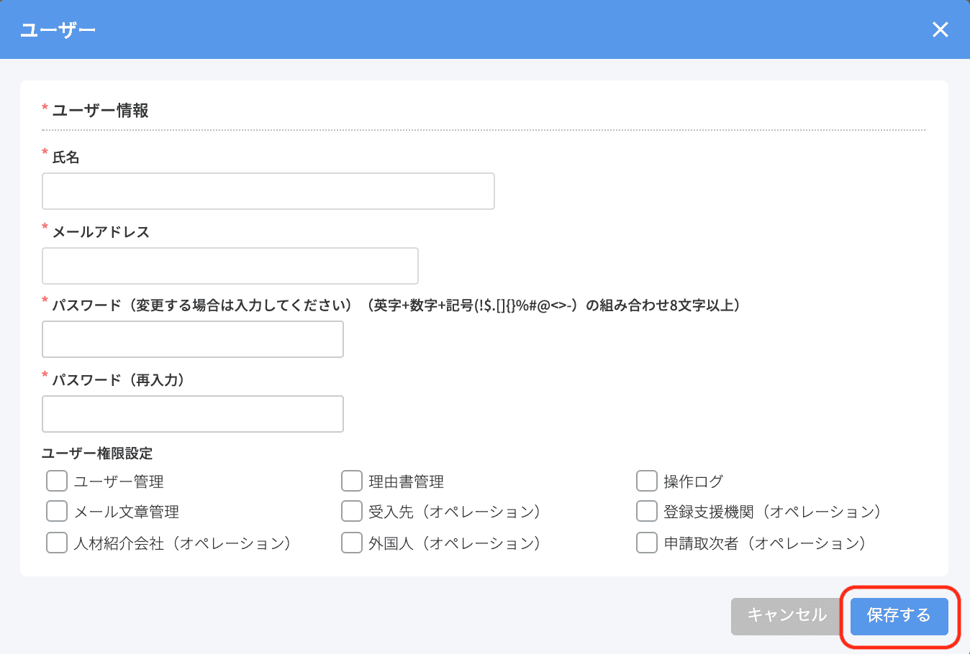Click the 氏名 input field
The width and height of the screenshot is (970, 654).
click(x=268, y=191)
